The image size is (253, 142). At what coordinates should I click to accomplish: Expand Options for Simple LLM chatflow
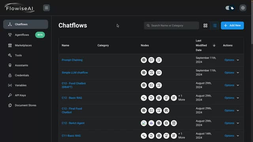click(x=232, y=73)
